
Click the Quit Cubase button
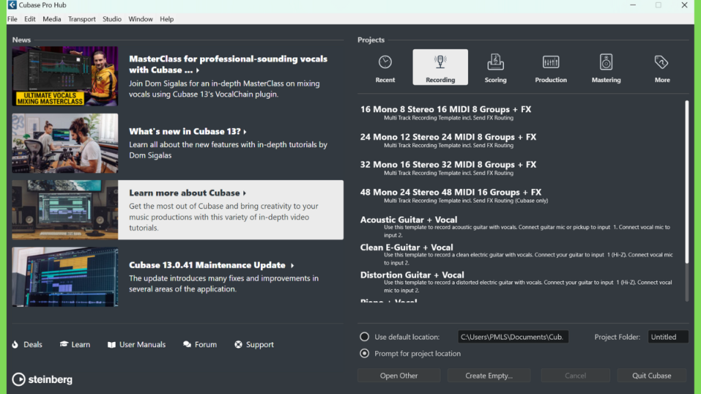point(652,376)
